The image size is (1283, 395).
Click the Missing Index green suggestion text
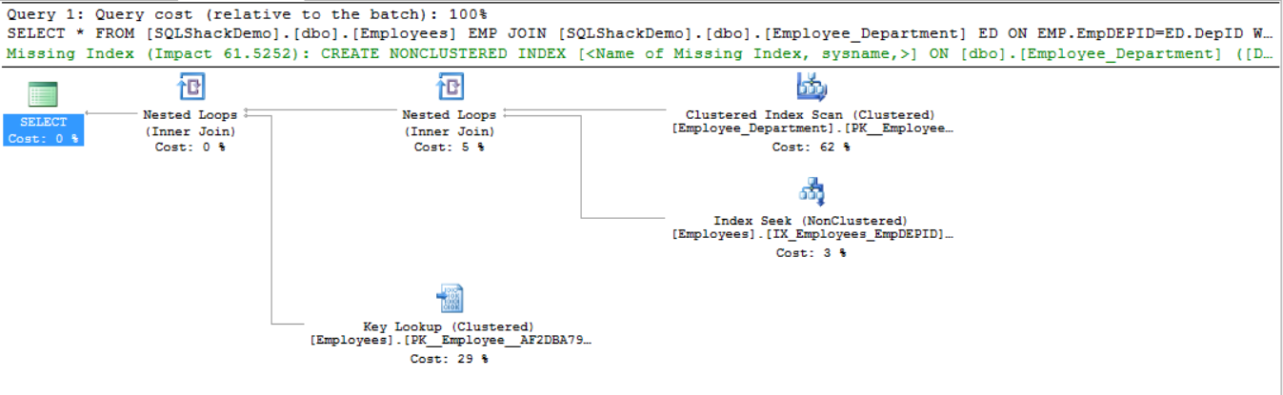click(x=641, y=53)
